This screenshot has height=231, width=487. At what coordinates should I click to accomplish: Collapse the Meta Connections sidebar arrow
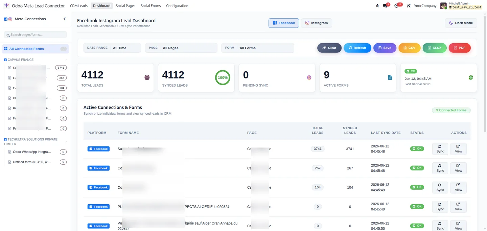(65, 19)
